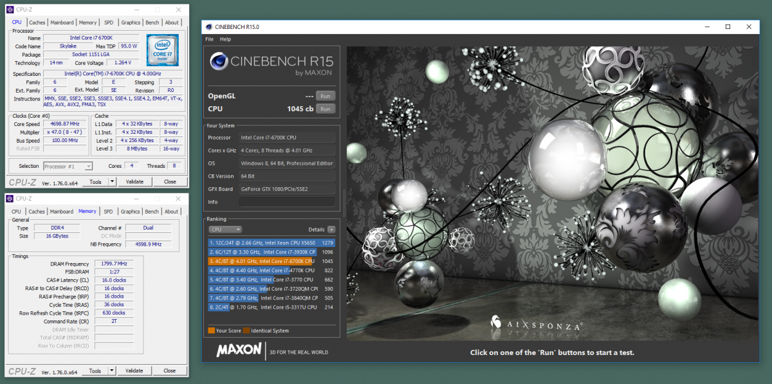Click the CPU-Z icon in Memory window title
The width and height of the screenshot is (772, 384).
10,199
